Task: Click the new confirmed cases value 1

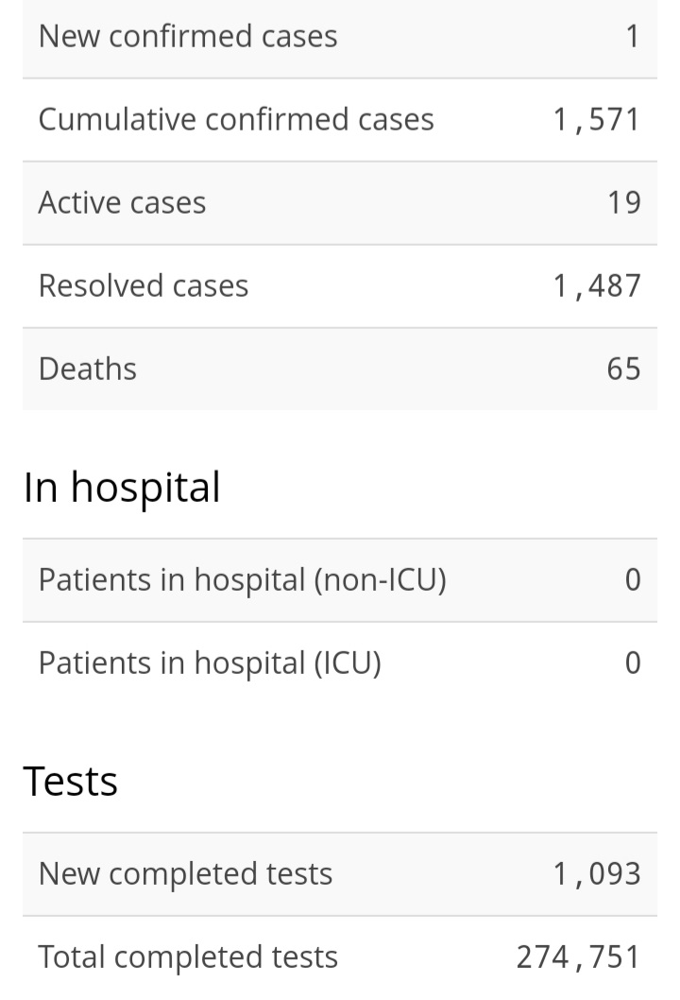Action: 632,37
